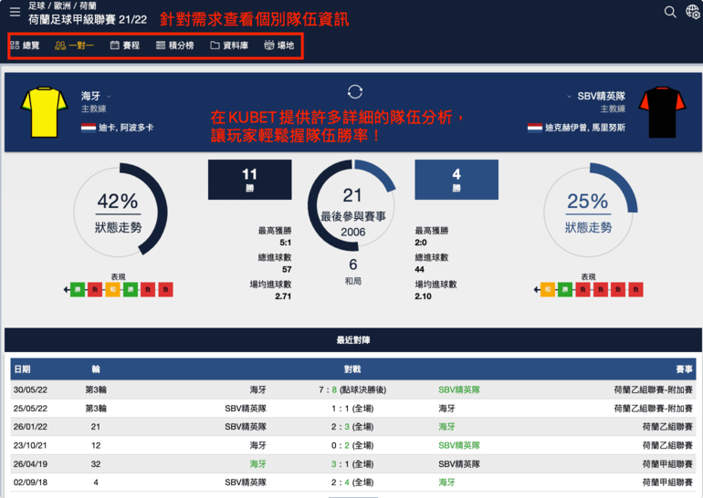This screenshot has height=498, width=703.
Task: Click the 4 勝 wins box
Action: 456,180
